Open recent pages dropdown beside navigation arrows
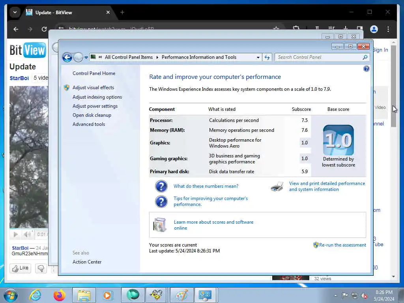This screenshot has width=404, height=303. [x=86, y=58]
